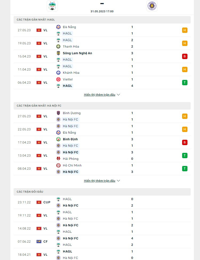Image resolution: width=200 pixels, height=260 pixels.
Task: Expand more matches under the HAGL section
Action: 102,95
